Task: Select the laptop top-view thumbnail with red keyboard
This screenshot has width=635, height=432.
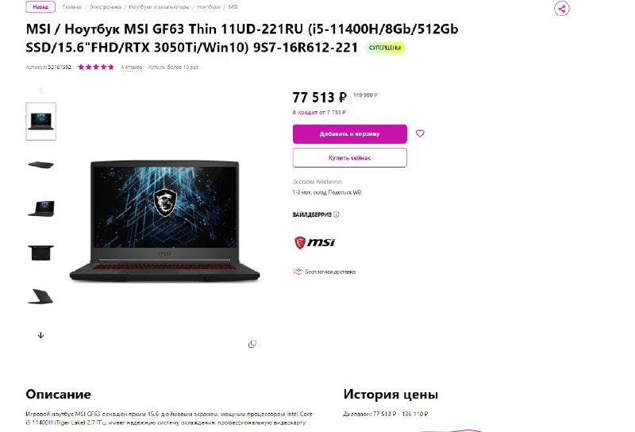Action: pyautogui.click(x=40, y=253)
